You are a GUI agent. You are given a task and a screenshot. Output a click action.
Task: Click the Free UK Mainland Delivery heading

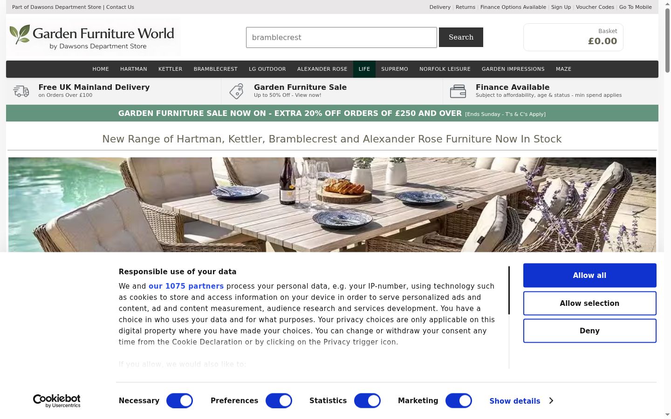pos(94,87)
